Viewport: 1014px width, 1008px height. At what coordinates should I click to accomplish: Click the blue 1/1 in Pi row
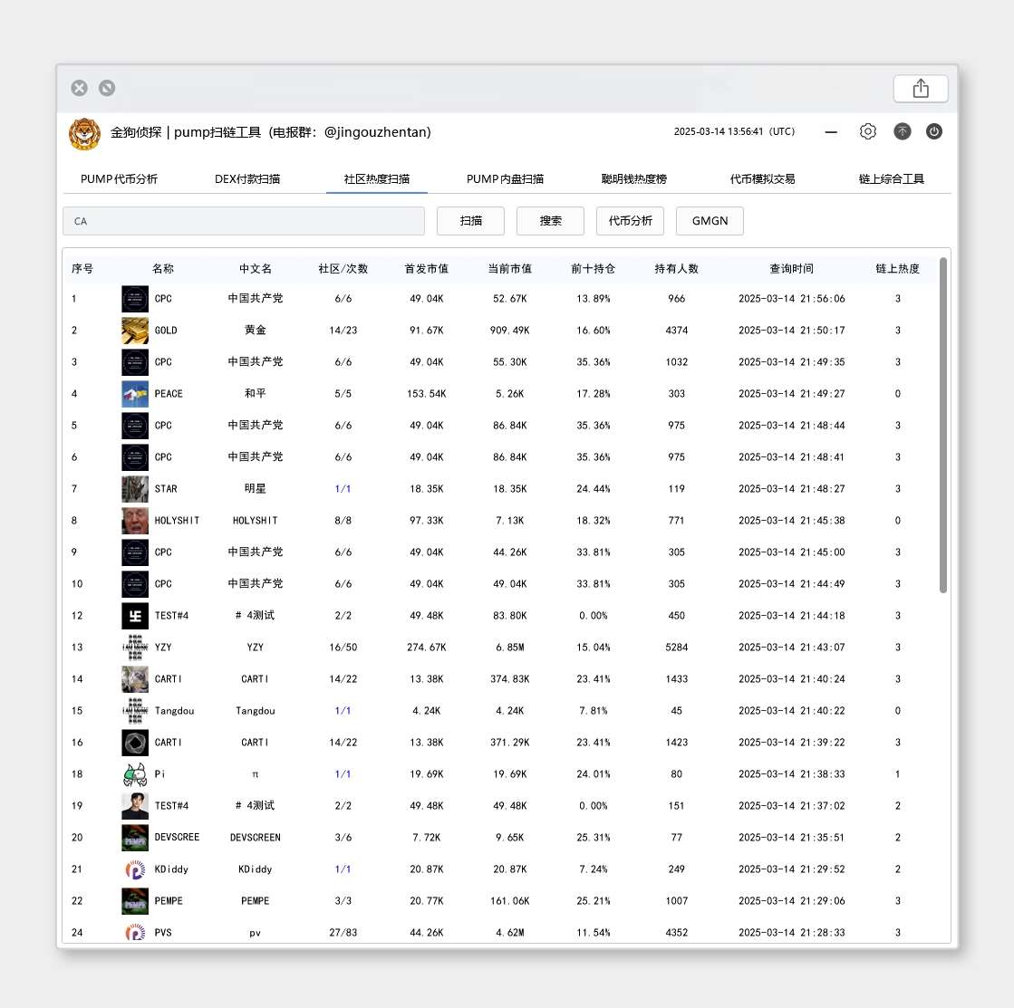click(343, 774)
